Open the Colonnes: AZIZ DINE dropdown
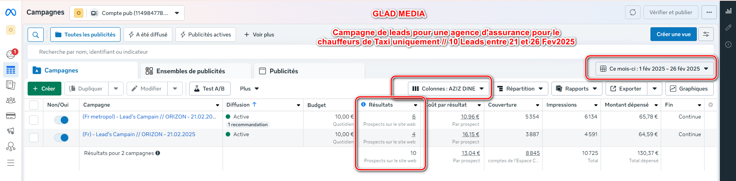 click(448, 89)
